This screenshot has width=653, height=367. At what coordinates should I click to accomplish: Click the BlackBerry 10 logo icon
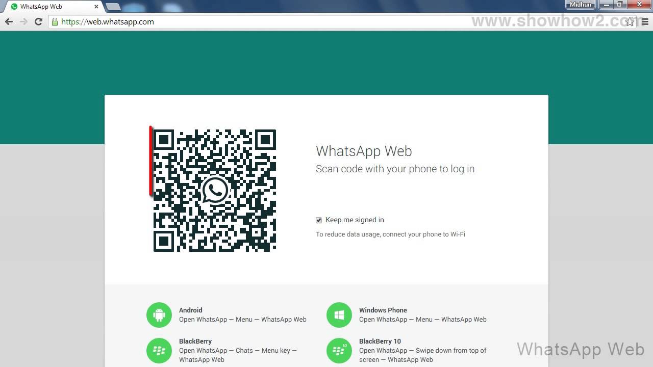coord(339,351)
